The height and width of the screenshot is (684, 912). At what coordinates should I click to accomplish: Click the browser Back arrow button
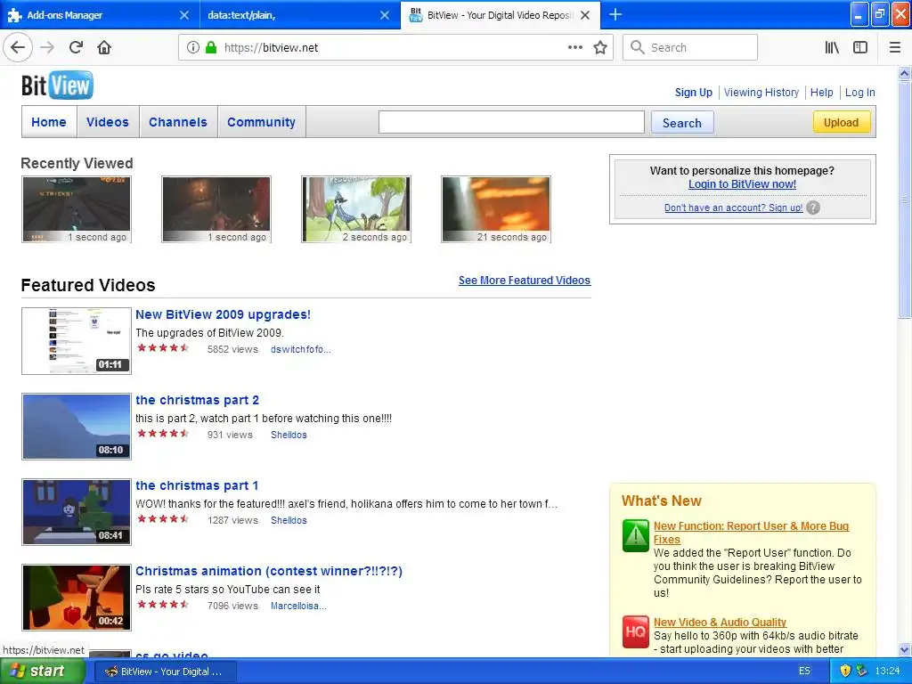[18, 47]
